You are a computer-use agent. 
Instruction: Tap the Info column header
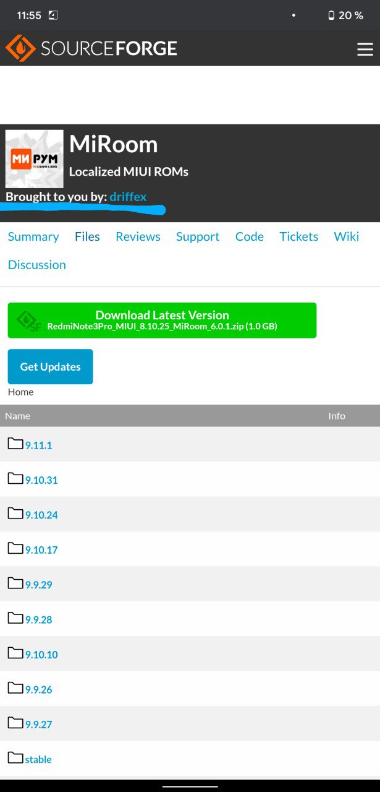[x=337, y=416]
